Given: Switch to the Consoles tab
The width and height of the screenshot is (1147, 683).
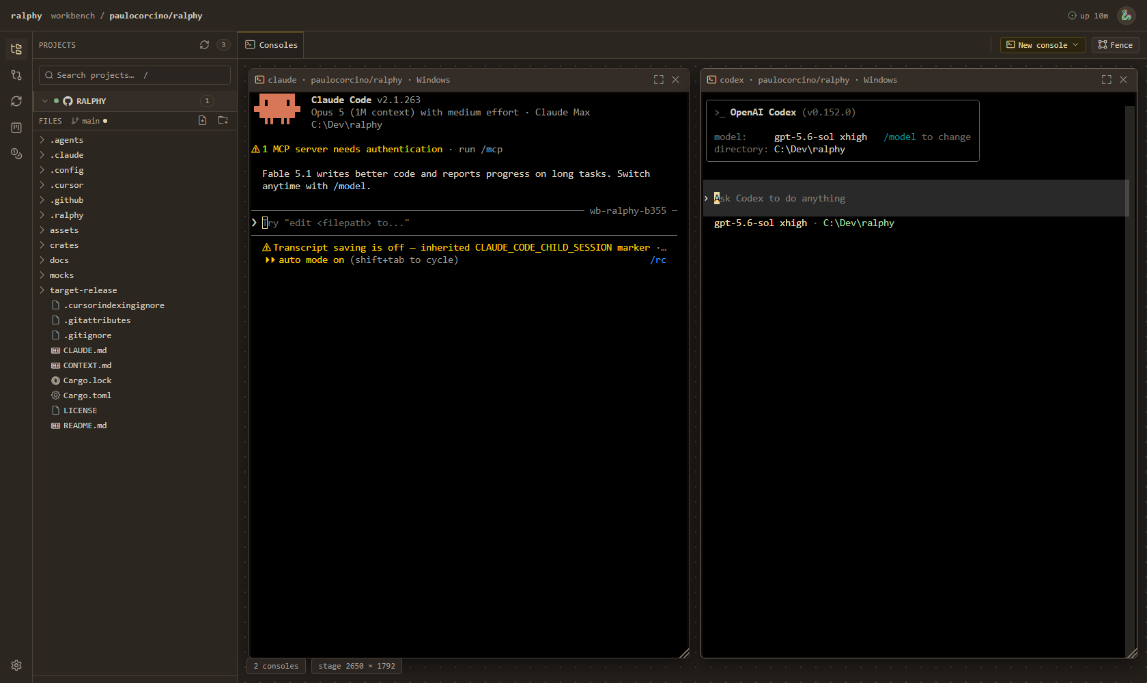Looking at the screenshot, I should (x=271, y=45).
